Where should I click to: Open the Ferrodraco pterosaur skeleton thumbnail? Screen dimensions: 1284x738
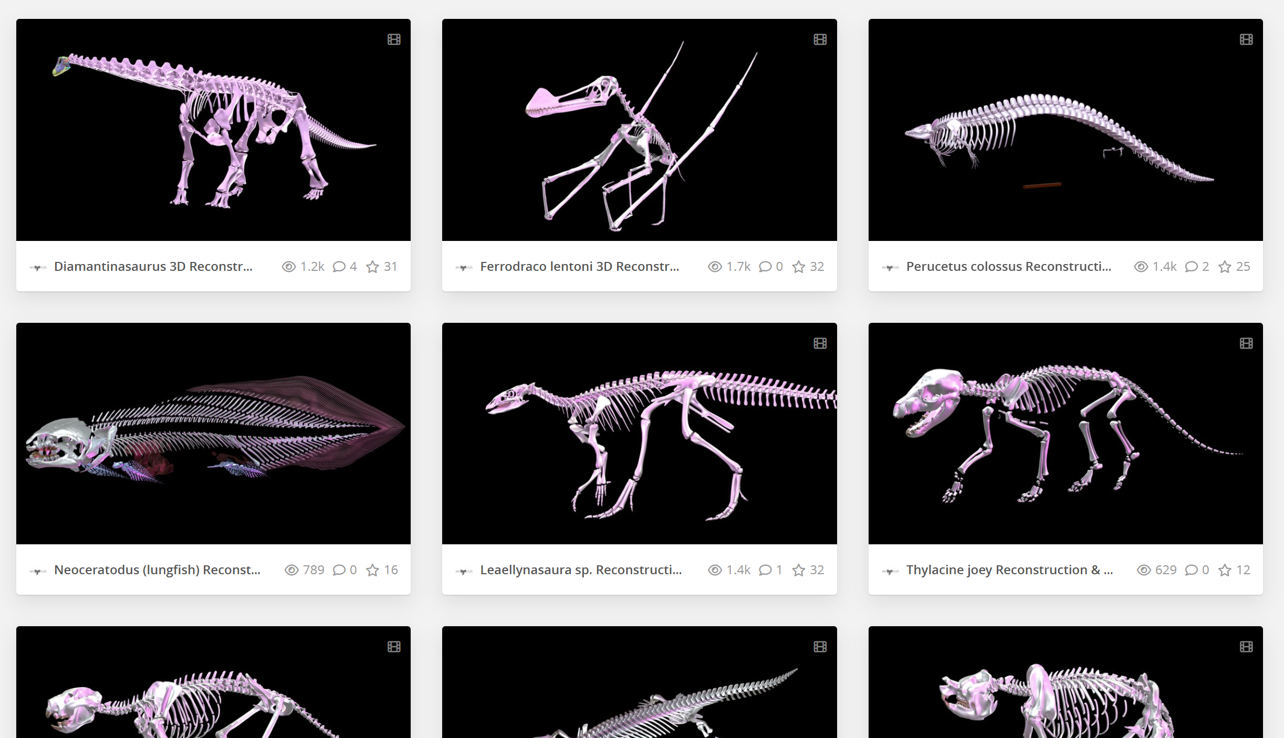[639, 130]
